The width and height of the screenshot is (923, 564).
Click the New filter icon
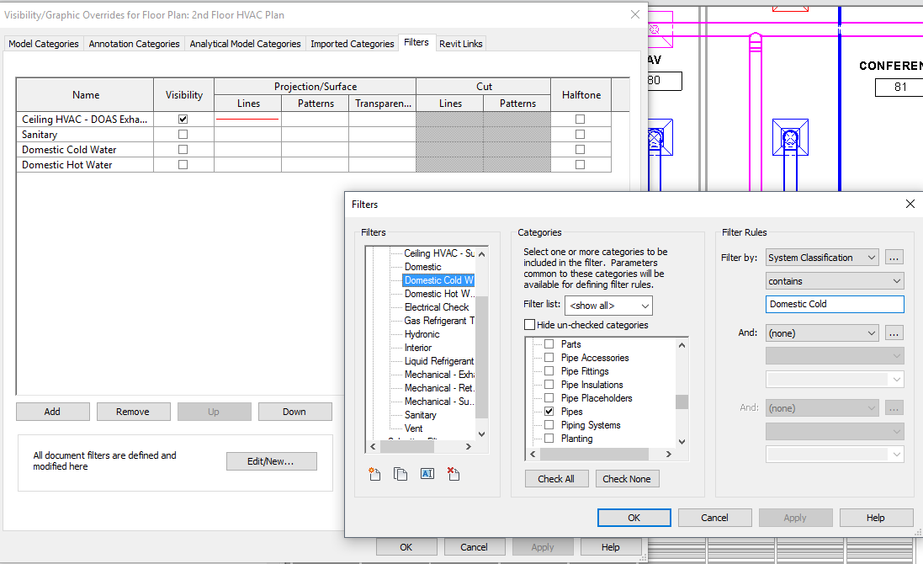(x=374, y=474)
